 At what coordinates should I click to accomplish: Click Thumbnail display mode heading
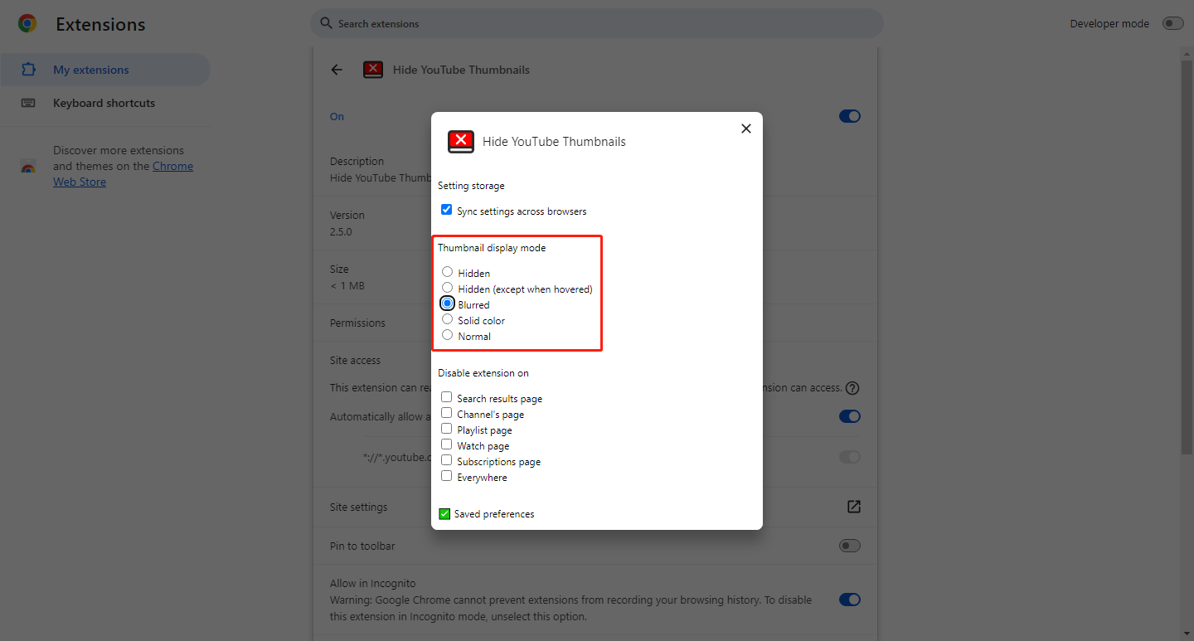pyautogui.click(x=492, y=248)
